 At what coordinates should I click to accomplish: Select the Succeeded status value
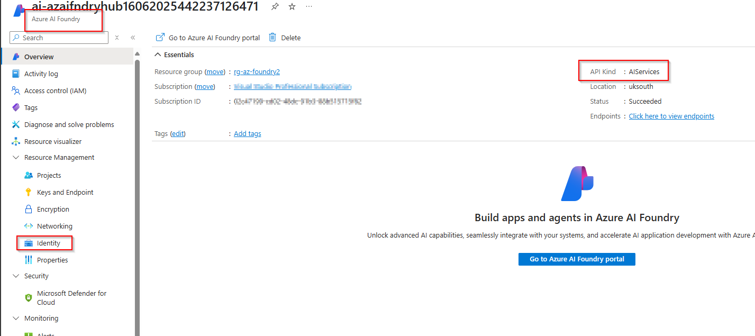(x=645, y=101)
